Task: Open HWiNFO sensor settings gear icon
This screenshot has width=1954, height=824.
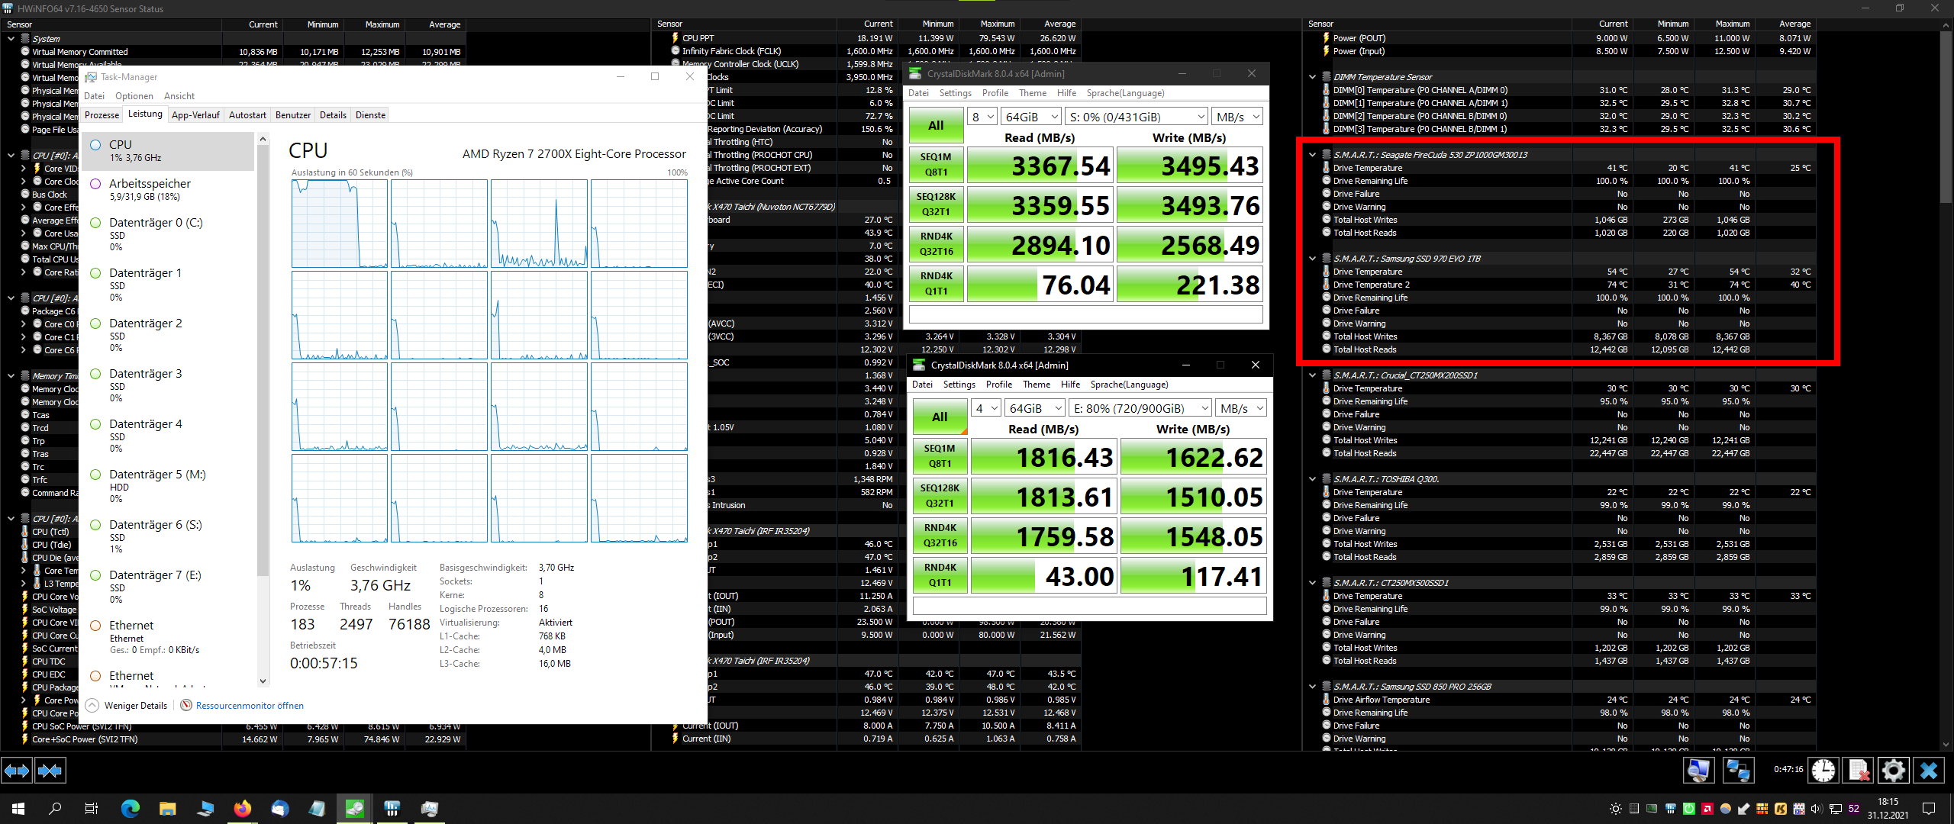Action: tap(1893, 771)
